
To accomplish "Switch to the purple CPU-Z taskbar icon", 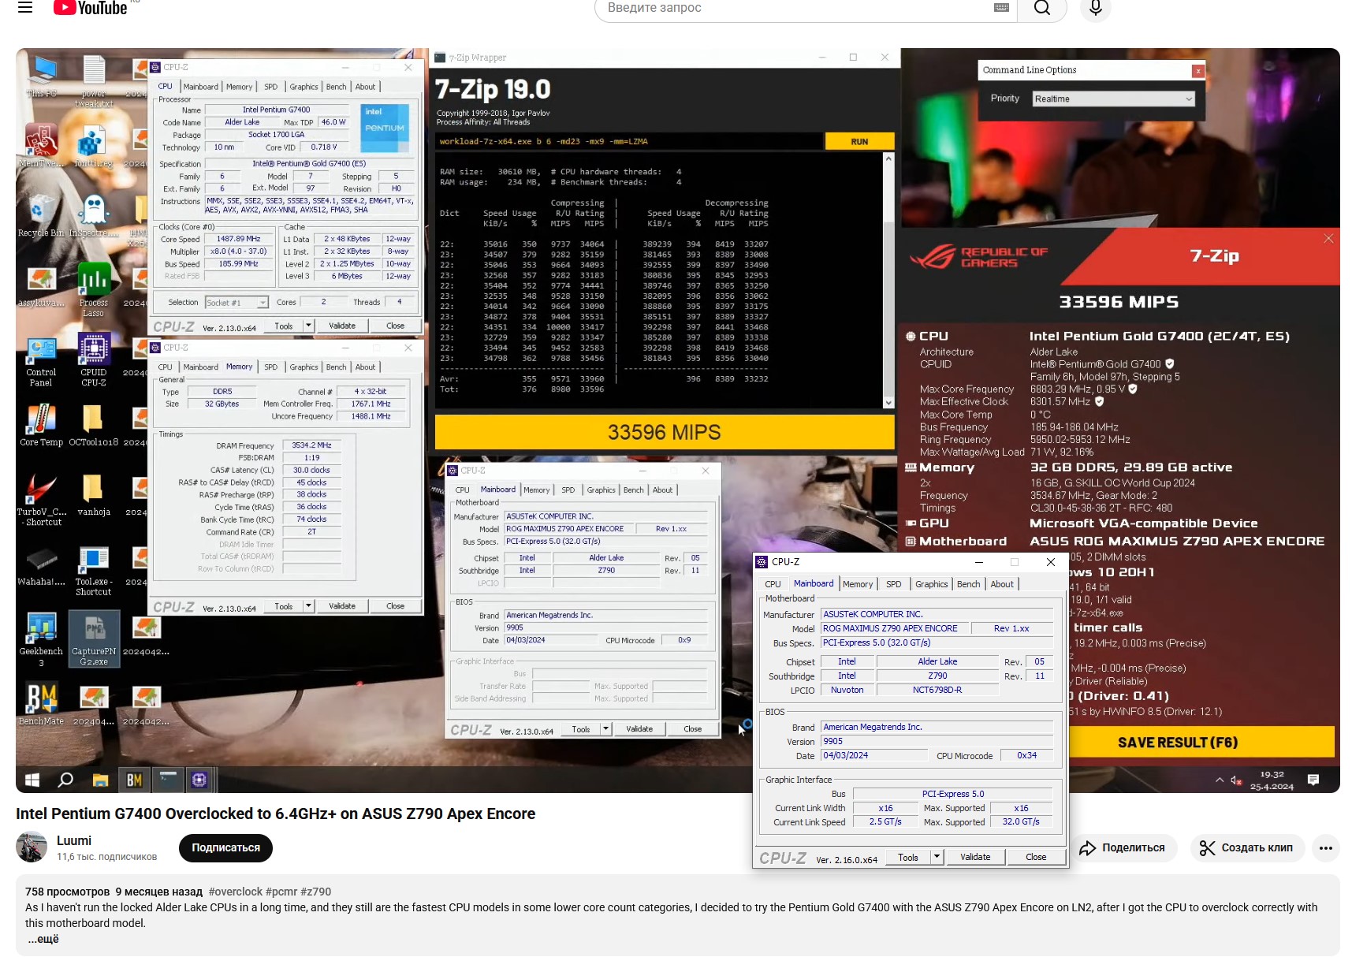I will tap(199, 780).
